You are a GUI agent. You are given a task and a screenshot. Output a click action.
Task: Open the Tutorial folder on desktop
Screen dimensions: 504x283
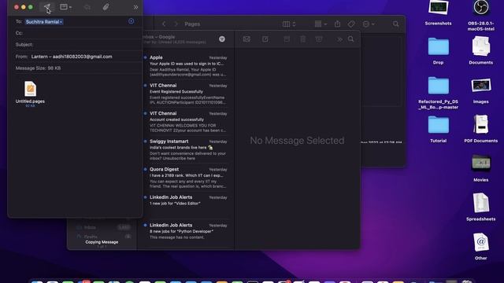click(x=438, y=129)
